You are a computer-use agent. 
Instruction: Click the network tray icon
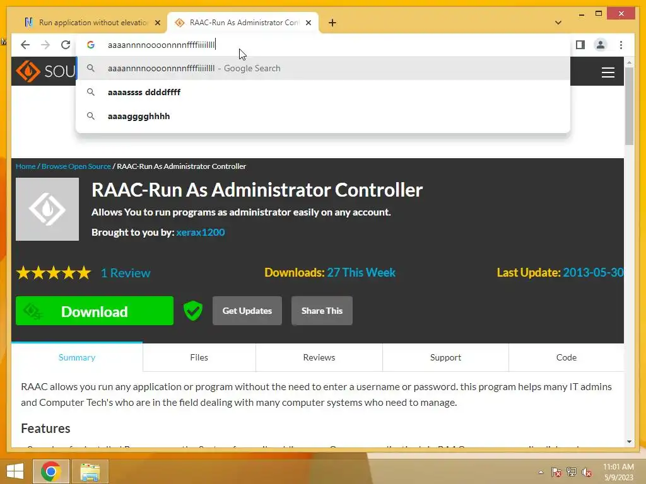pyautogui.click(x=572, y=472)
